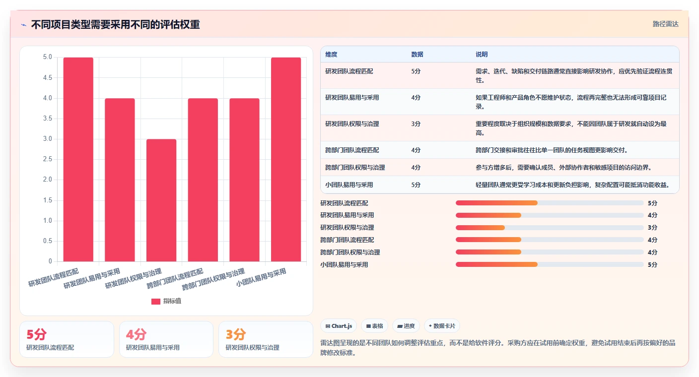Click the chart bar above 研发团队权限与治理
The width and height of the screenshot is (699, 377).
pyautogui.click(x=161, y=200)
